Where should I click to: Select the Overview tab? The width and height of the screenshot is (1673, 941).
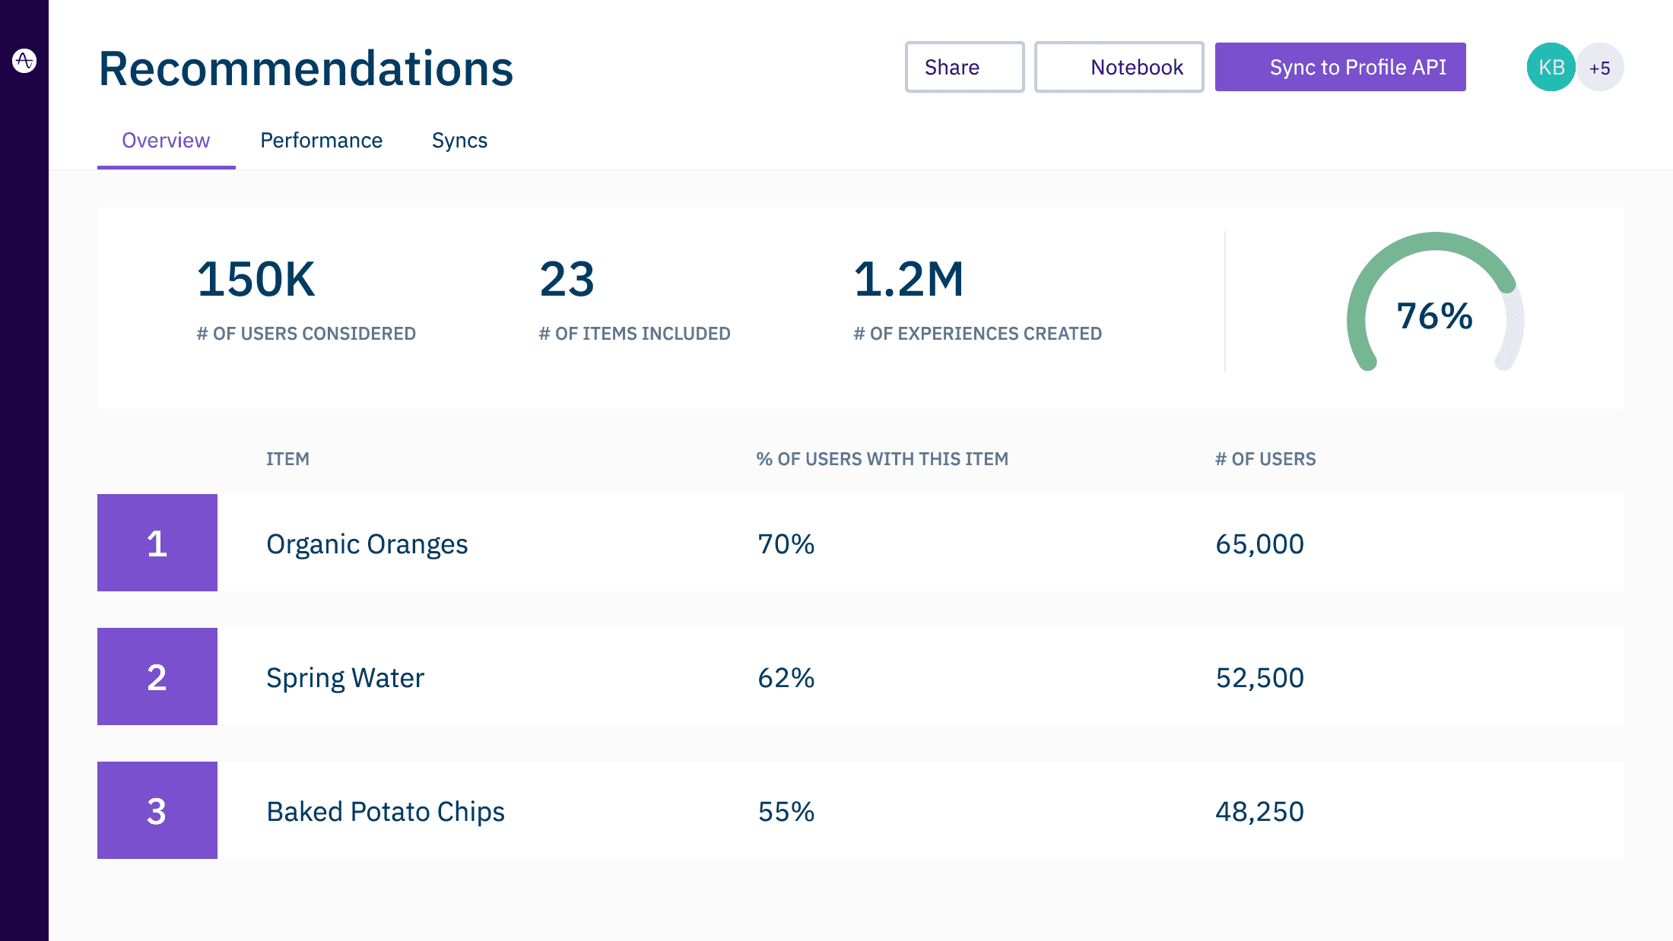pos(166,141)
